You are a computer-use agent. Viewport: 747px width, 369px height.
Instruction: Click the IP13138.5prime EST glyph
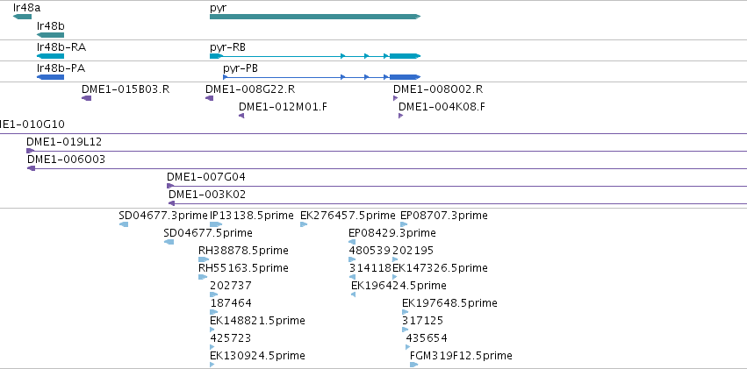point(216,224)
